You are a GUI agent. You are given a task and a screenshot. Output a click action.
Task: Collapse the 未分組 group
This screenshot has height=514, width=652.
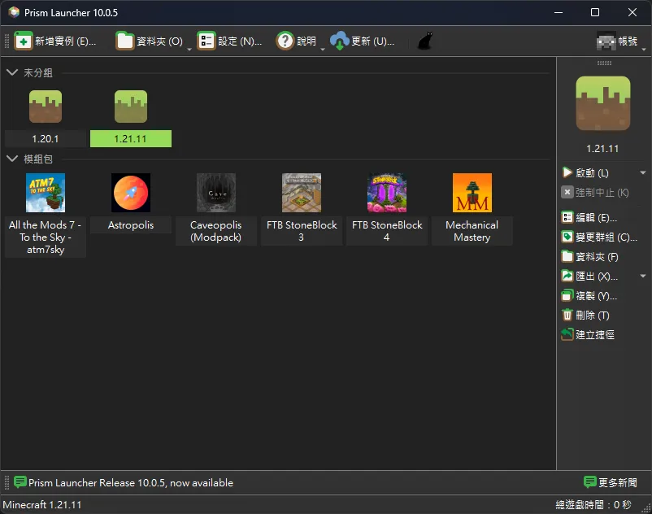tap(12, 72)
